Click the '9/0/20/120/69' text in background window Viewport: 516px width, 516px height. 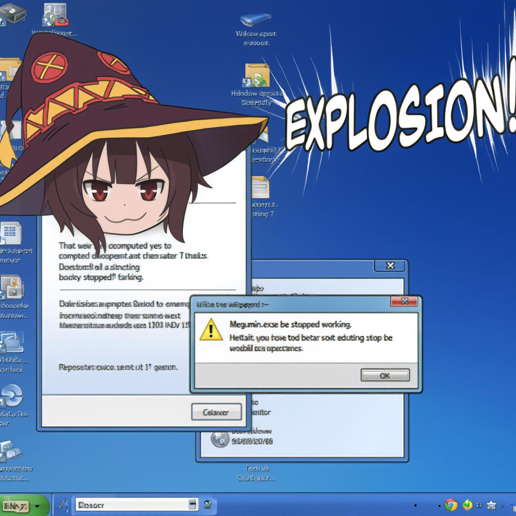click(252, 441)
